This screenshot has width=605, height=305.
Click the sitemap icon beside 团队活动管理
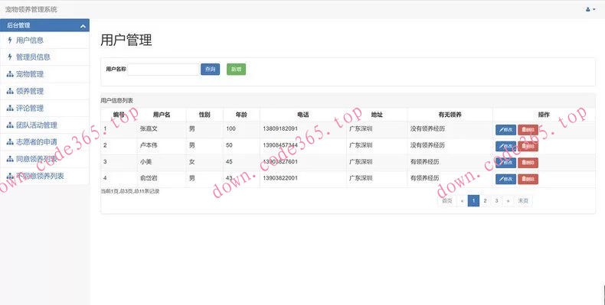[x=10, y=125]
